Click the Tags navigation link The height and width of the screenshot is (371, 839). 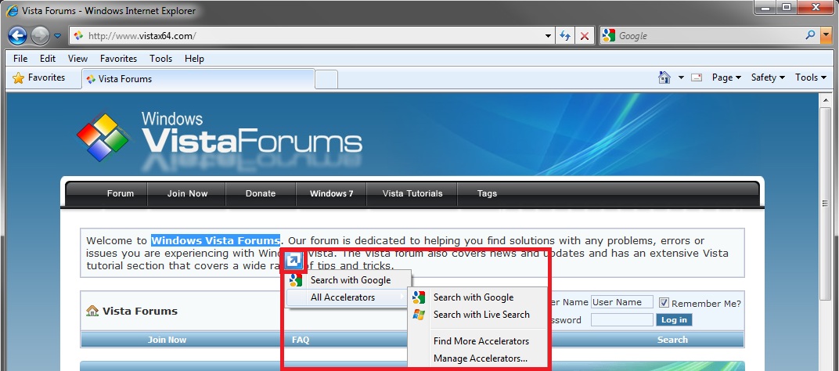pos(487,194)
